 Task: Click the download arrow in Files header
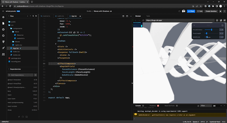[28, 16]
